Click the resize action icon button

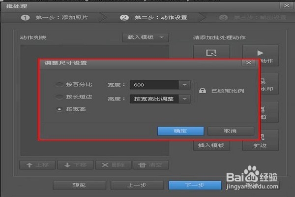coord(211,52)
